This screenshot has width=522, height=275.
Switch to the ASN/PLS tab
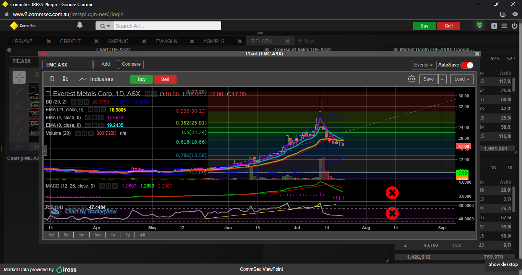[x=214, y=41]
